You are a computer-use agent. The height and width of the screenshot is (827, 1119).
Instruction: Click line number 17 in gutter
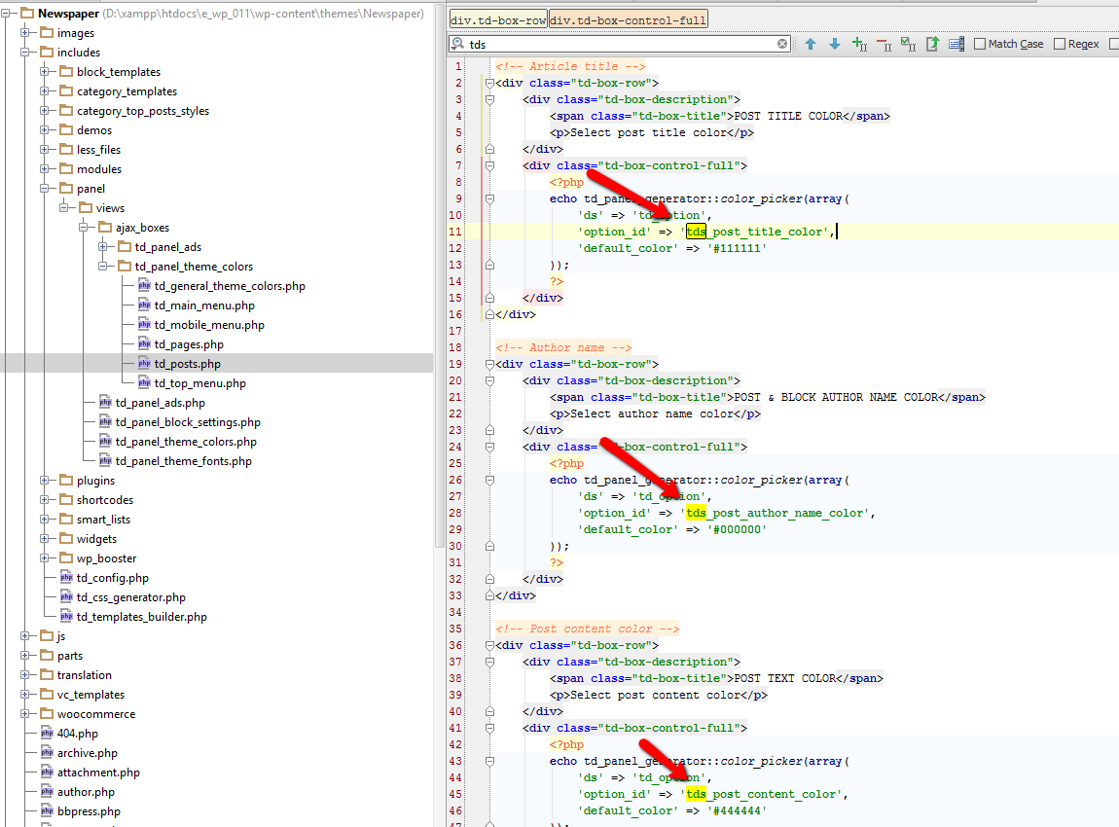pos(455,331)
